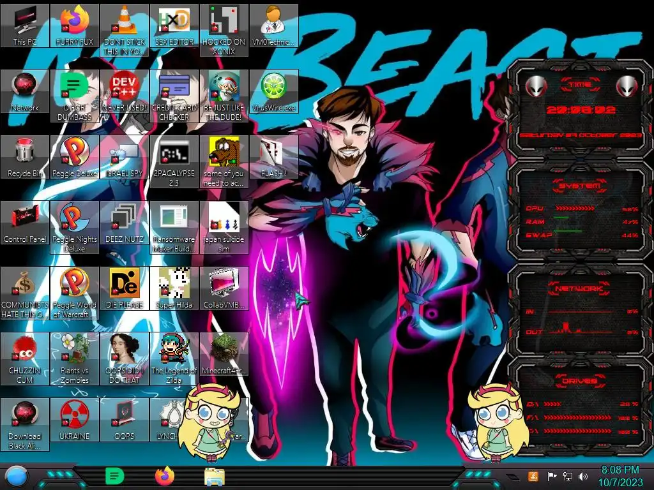Image resolution: width=654 pixels, height=490 pixels.
Task: Open the HxD hex editor shortcut
Action: tap(174, 26)
